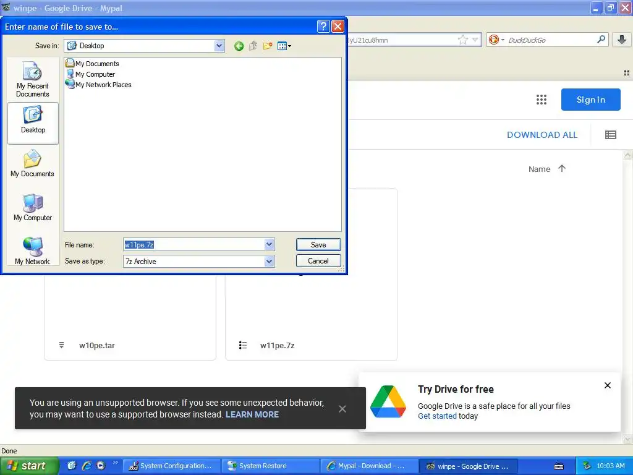Close the Try Drive for free popup
This screenshot has width=633, height=475.
pos(608,385)
